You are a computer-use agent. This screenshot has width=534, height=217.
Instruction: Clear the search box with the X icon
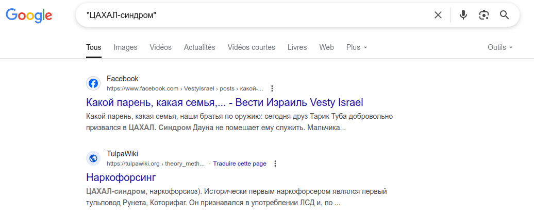click(x=438, y=15)
